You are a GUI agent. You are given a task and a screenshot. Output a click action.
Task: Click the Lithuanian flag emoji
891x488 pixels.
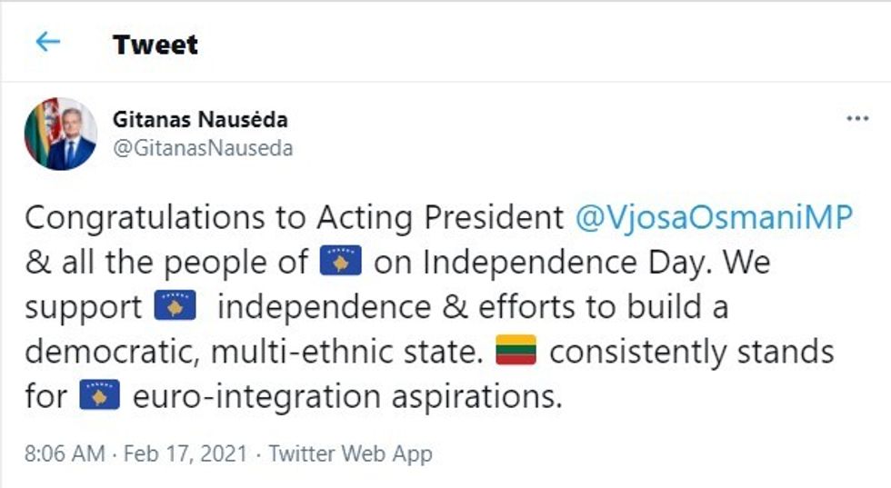[x=516, y=352]
